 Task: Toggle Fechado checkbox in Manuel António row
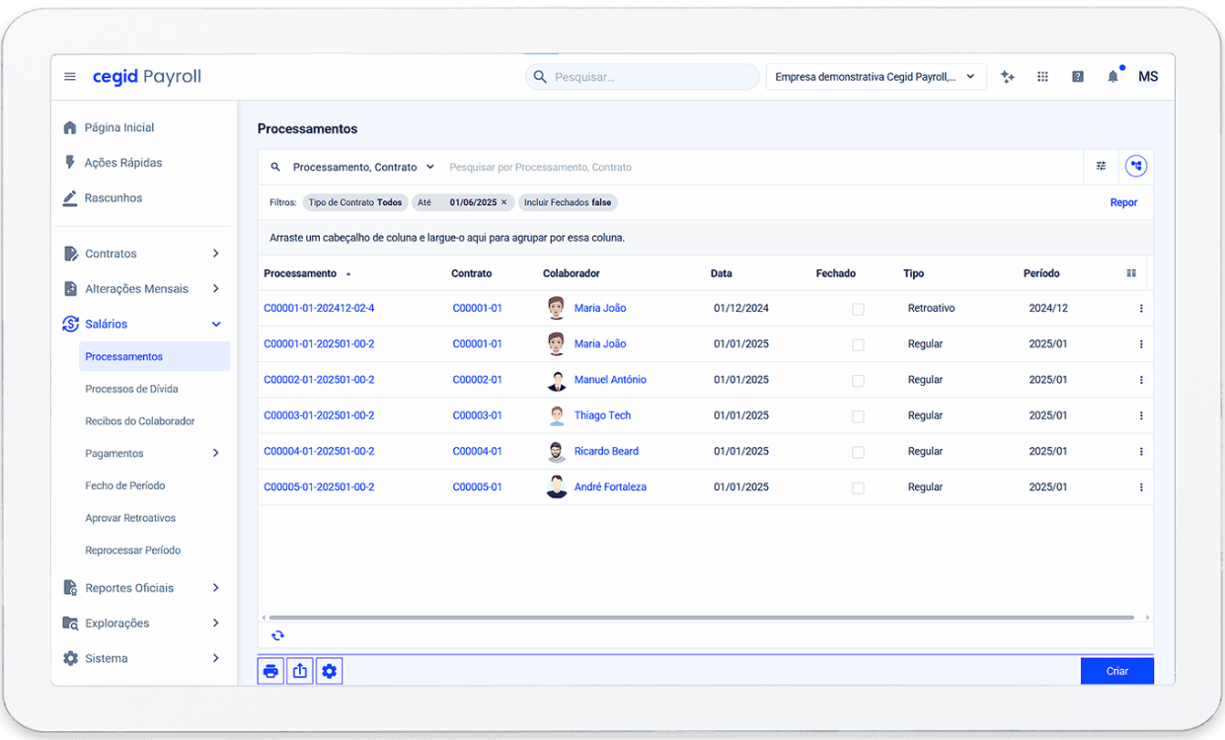(x=858, y=380)
